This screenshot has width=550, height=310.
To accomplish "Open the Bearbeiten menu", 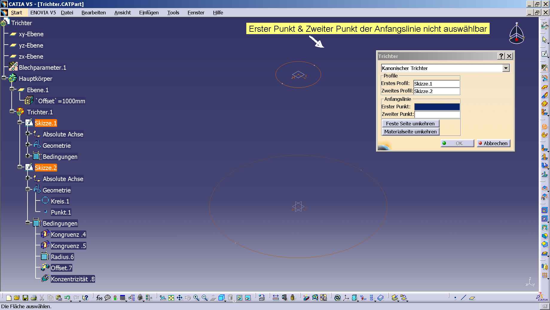I will (x=94, y=13).
